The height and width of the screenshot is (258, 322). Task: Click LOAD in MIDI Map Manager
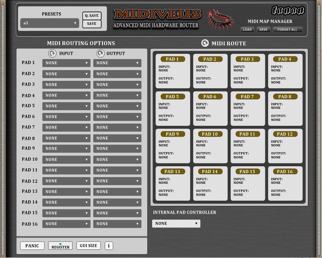click(x=247, y=30)
